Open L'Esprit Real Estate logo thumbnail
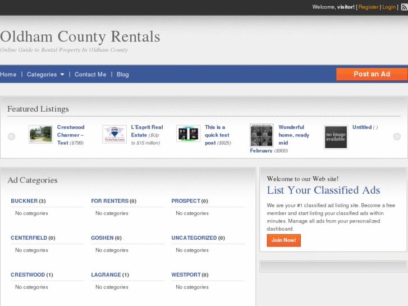The height and width of the screenshot is (306, 408). tap(114, 134)
